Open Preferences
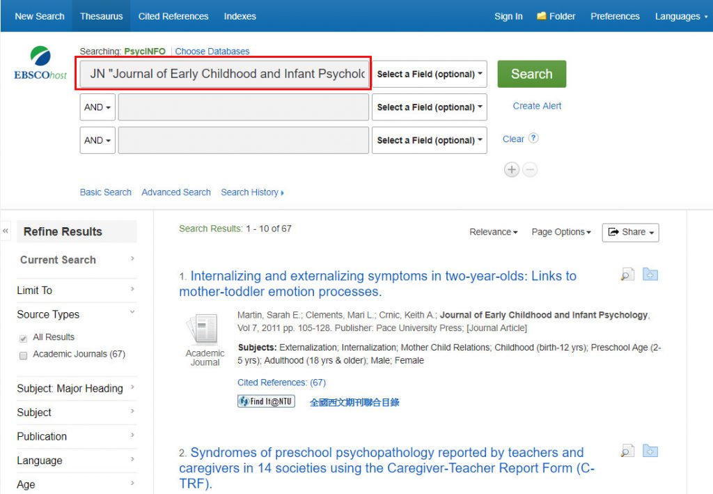Screen dimensions: 713x494 click(x=615, y=17)
